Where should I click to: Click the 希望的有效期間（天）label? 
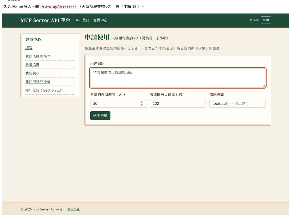108,94
